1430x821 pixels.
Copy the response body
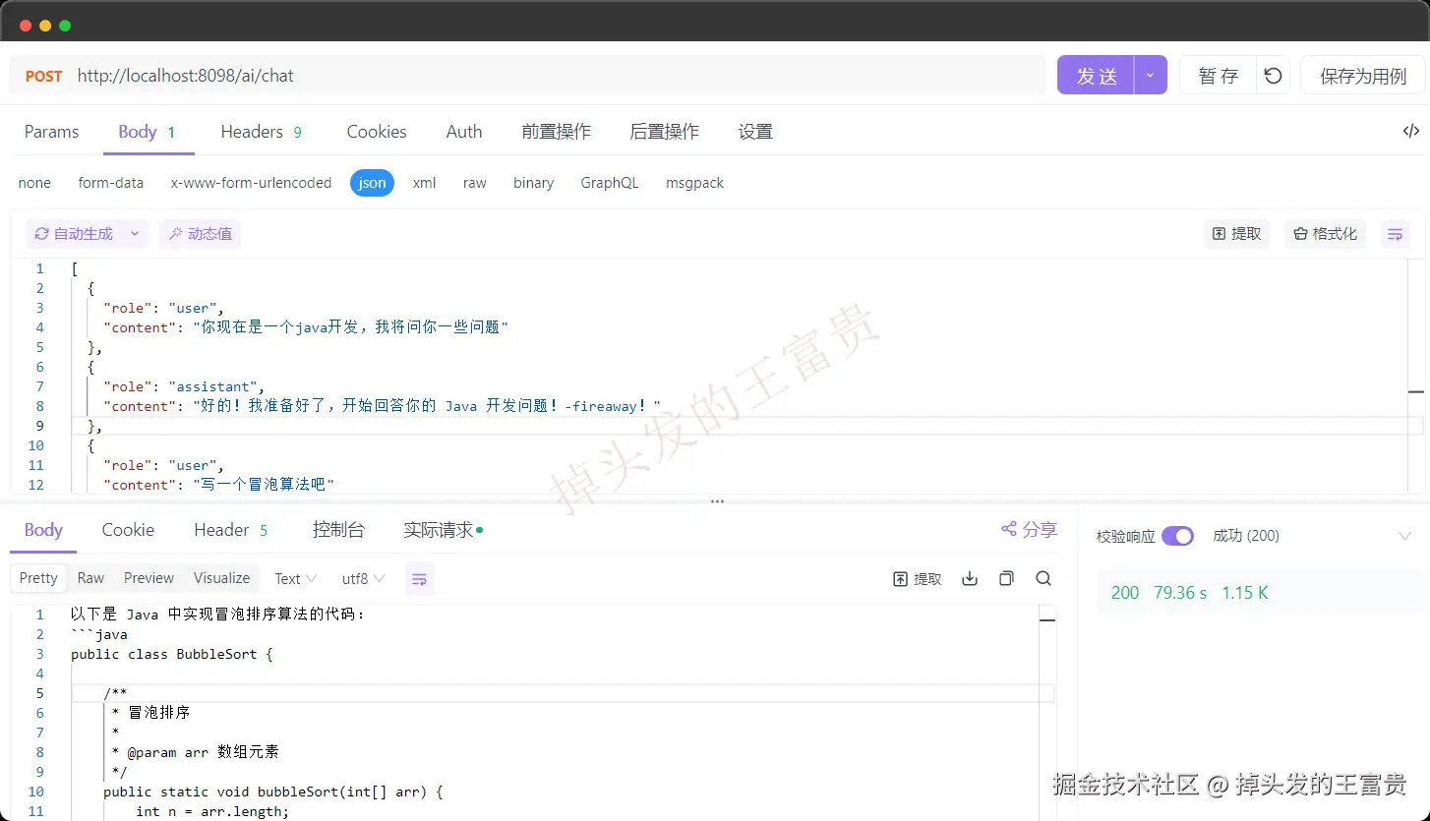pos(1006,579)
